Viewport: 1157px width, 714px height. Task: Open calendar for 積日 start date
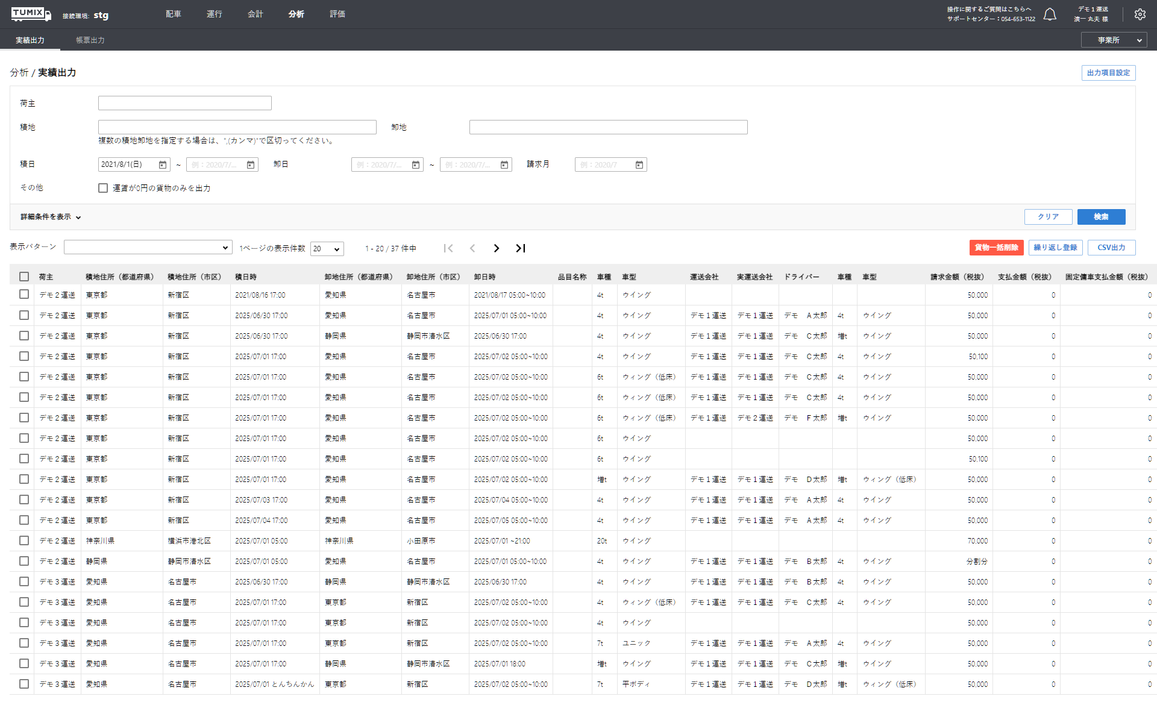coord(163,164)
